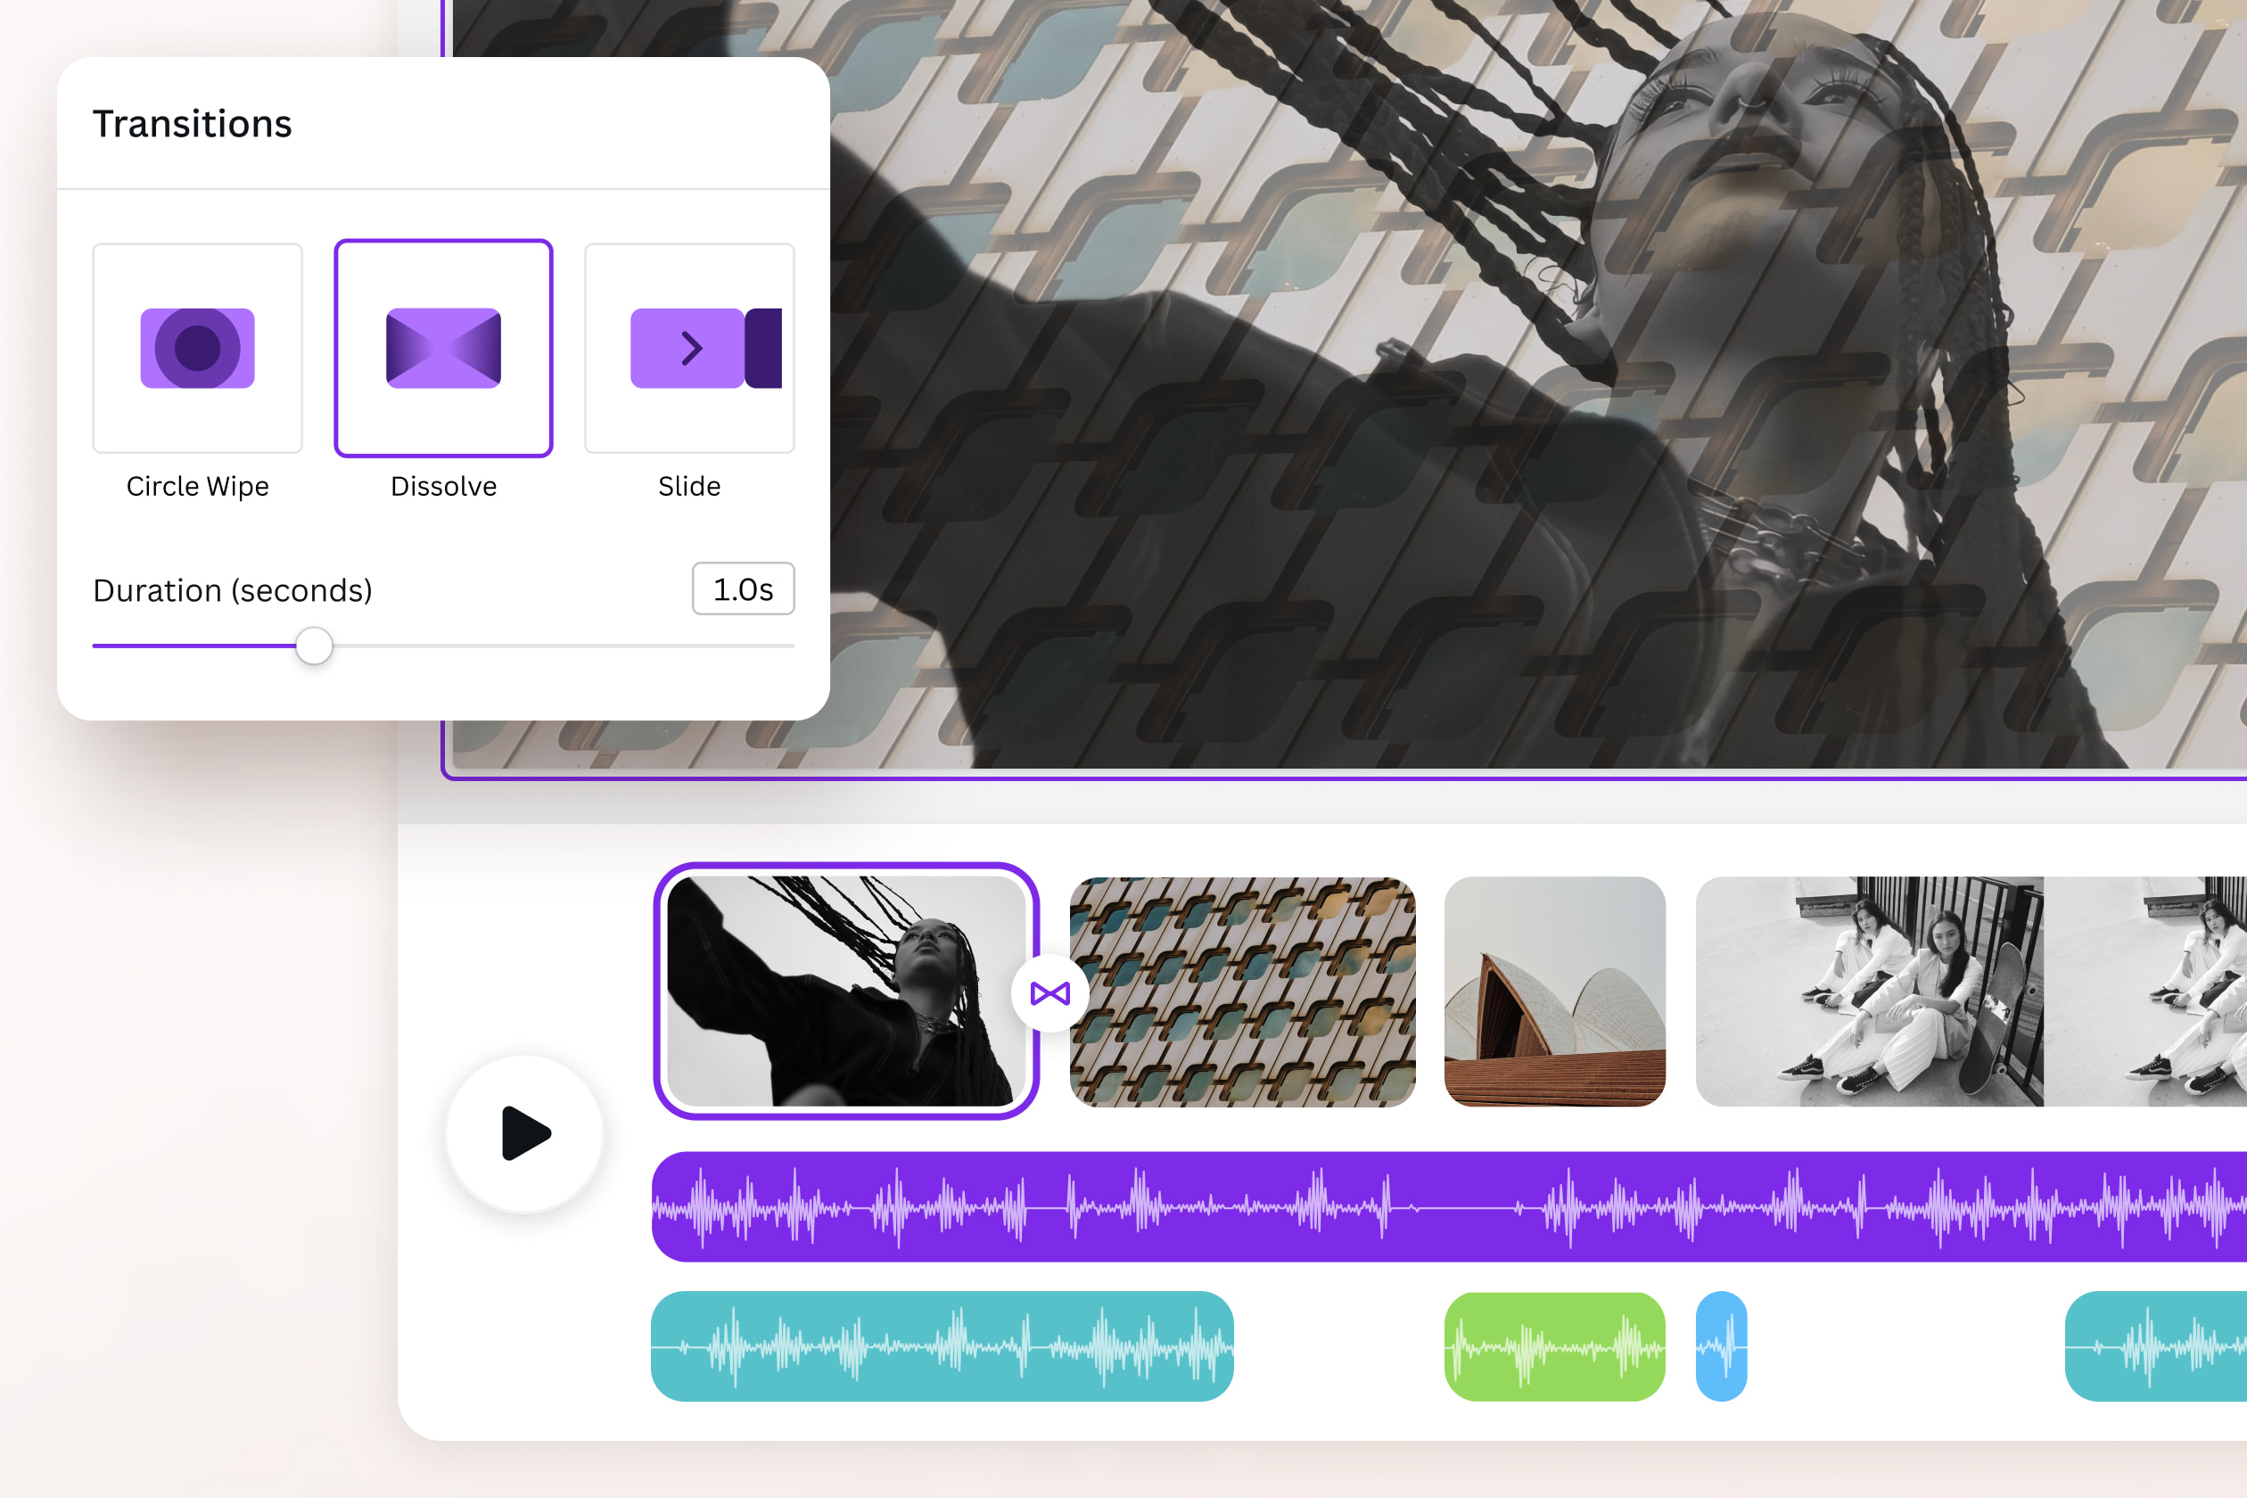This screenshot has height=1498, width=2247.
Task: Open the Transitions panel header
Action: click(192, 123)
